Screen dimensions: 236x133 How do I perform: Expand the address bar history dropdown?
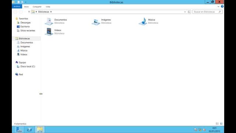(185, 12)
